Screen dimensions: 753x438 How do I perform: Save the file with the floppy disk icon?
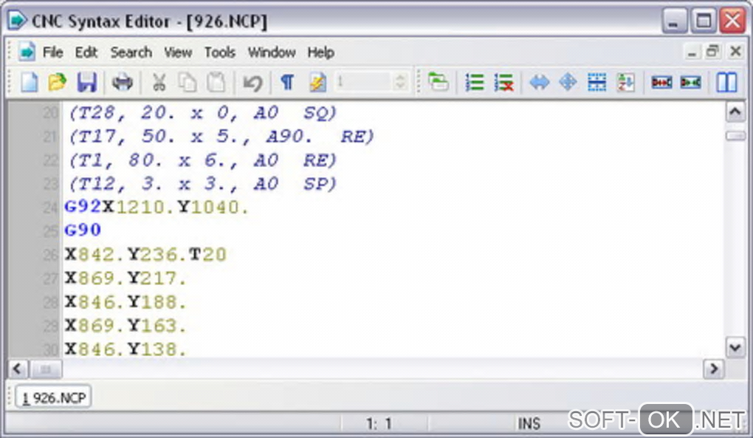click(x=87, y=83)
